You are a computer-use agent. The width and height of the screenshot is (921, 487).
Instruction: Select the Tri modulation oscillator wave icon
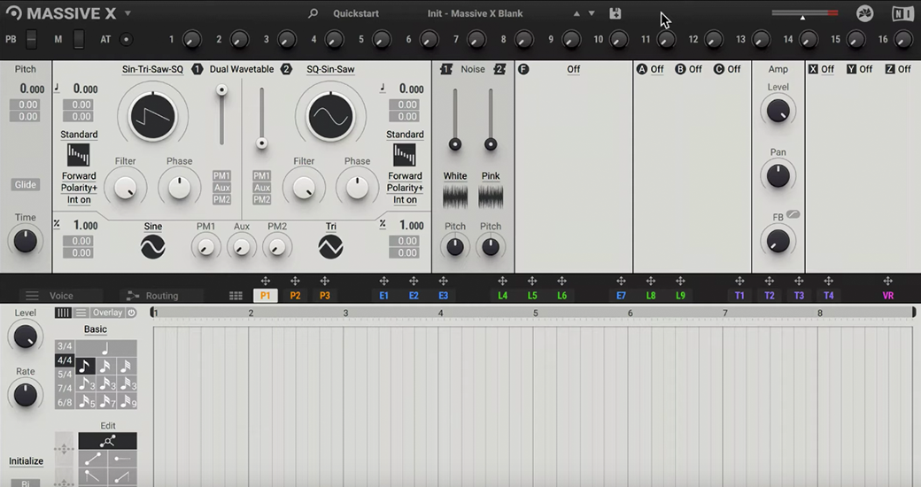pyautogui.click(x=330, y=247)
